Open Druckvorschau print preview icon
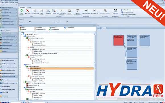 point(35,11)
